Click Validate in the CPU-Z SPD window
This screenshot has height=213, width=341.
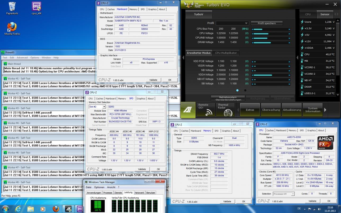point(142,169)
